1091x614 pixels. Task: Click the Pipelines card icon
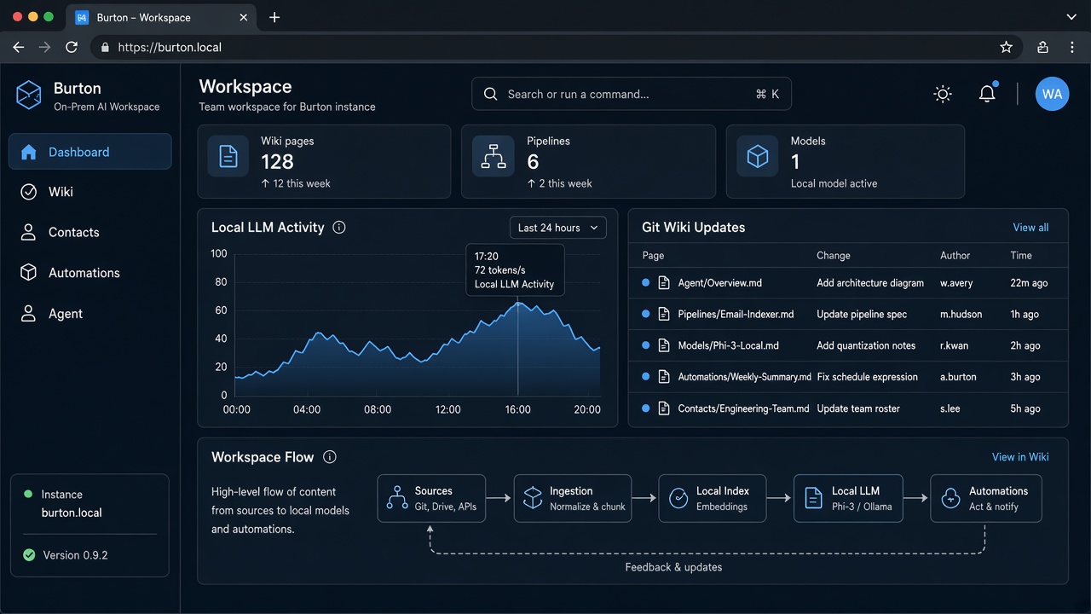point(494,156)
